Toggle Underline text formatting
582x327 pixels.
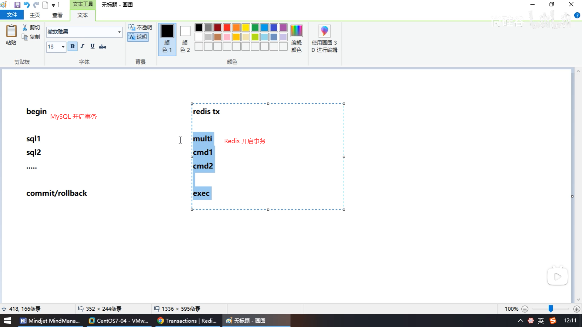92,46
